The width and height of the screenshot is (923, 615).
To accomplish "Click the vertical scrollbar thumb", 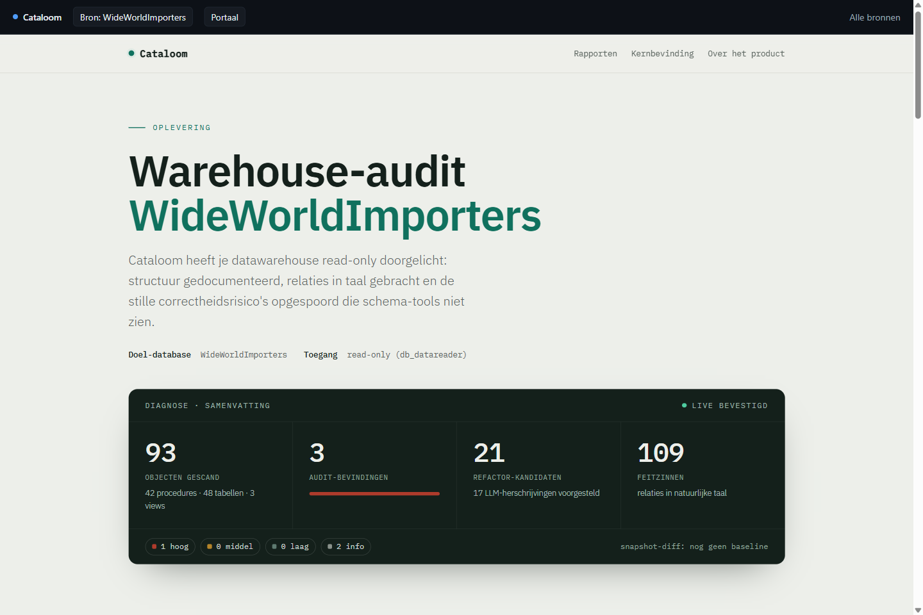I will 918,64.
